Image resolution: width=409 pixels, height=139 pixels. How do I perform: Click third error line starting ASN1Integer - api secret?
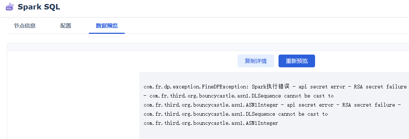click(272, 105)
